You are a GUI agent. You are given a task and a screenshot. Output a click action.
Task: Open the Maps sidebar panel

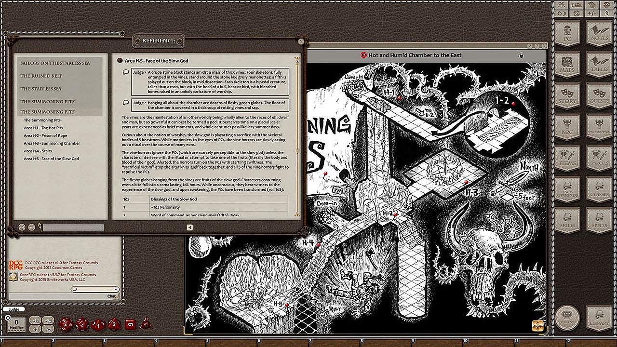567,65
